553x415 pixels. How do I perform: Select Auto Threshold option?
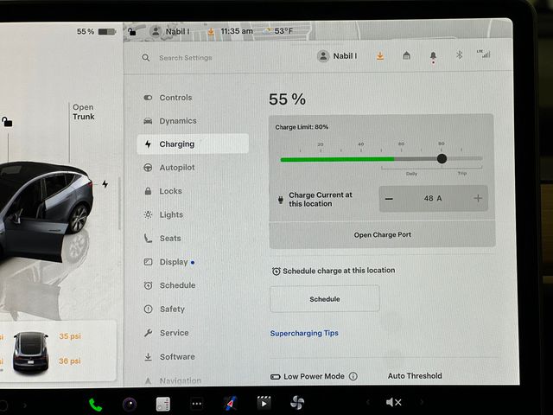coord(415,376)
